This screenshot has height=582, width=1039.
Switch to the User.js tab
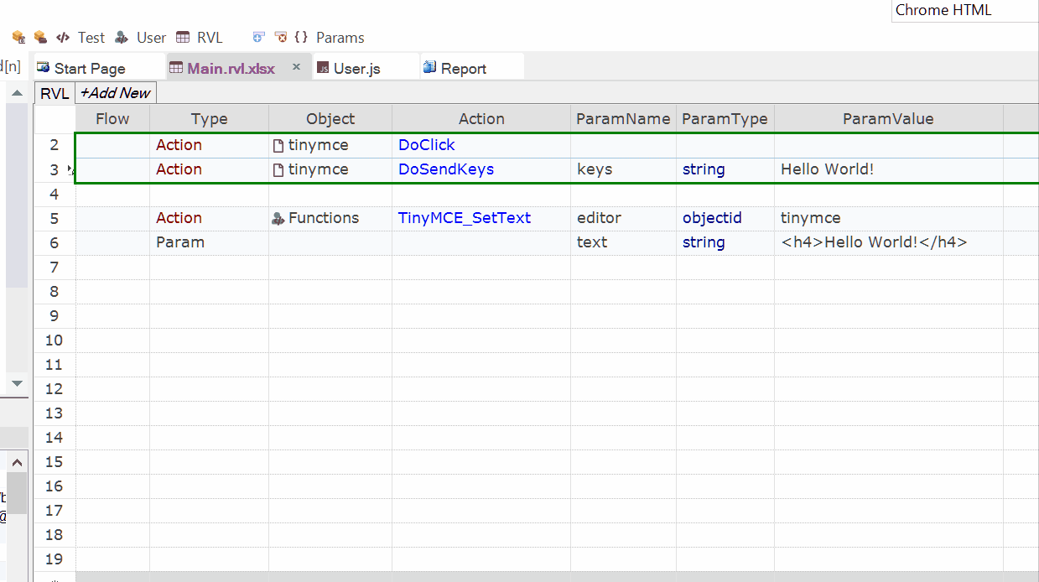pyautogui.click(x=356, y=69)
